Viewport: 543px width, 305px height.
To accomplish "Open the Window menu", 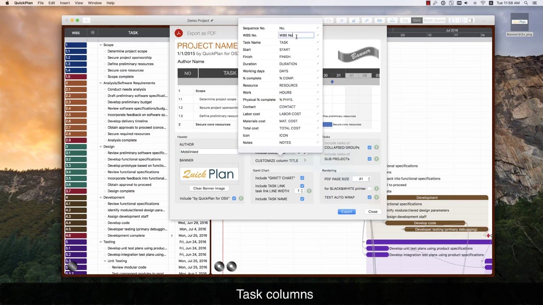I will tap(95, 3).
